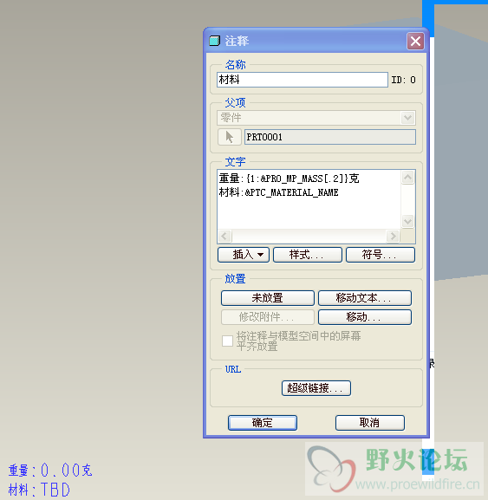Toggle the 将注释与模型空间中的屏幕平齐放置 checkbox
The image size is (488, 500).
coord(227,341)
